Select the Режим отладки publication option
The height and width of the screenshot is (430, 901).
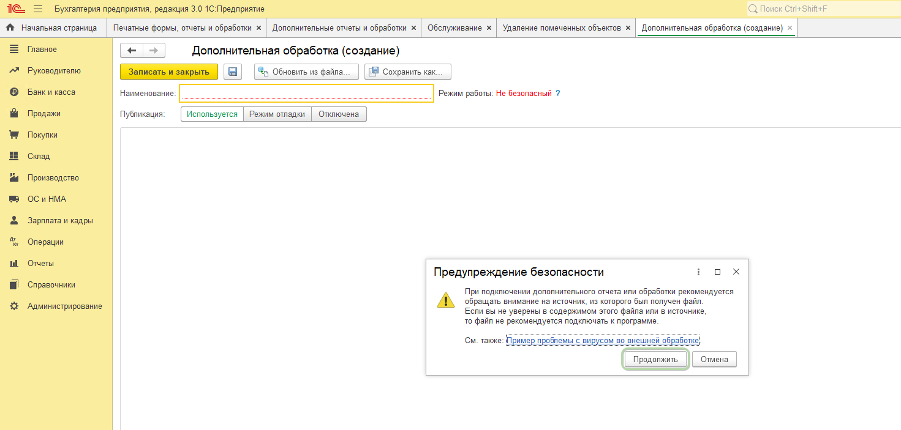(277, 114)
